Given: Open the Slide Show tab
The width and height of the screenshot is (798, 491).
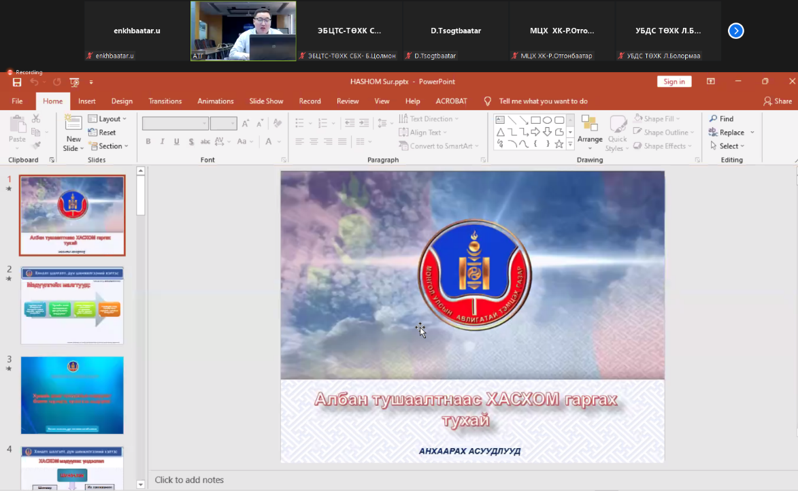Looking at the screenshot, I should click(x=266, y=101).
